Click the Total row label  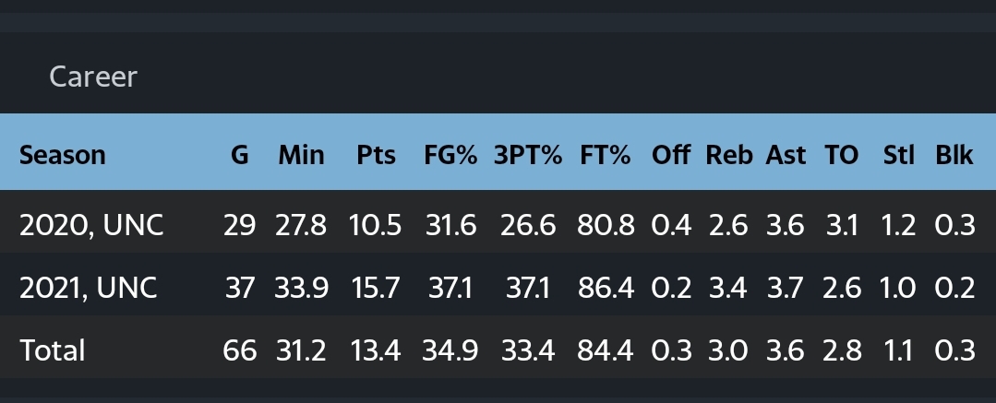tap(52, 350)
